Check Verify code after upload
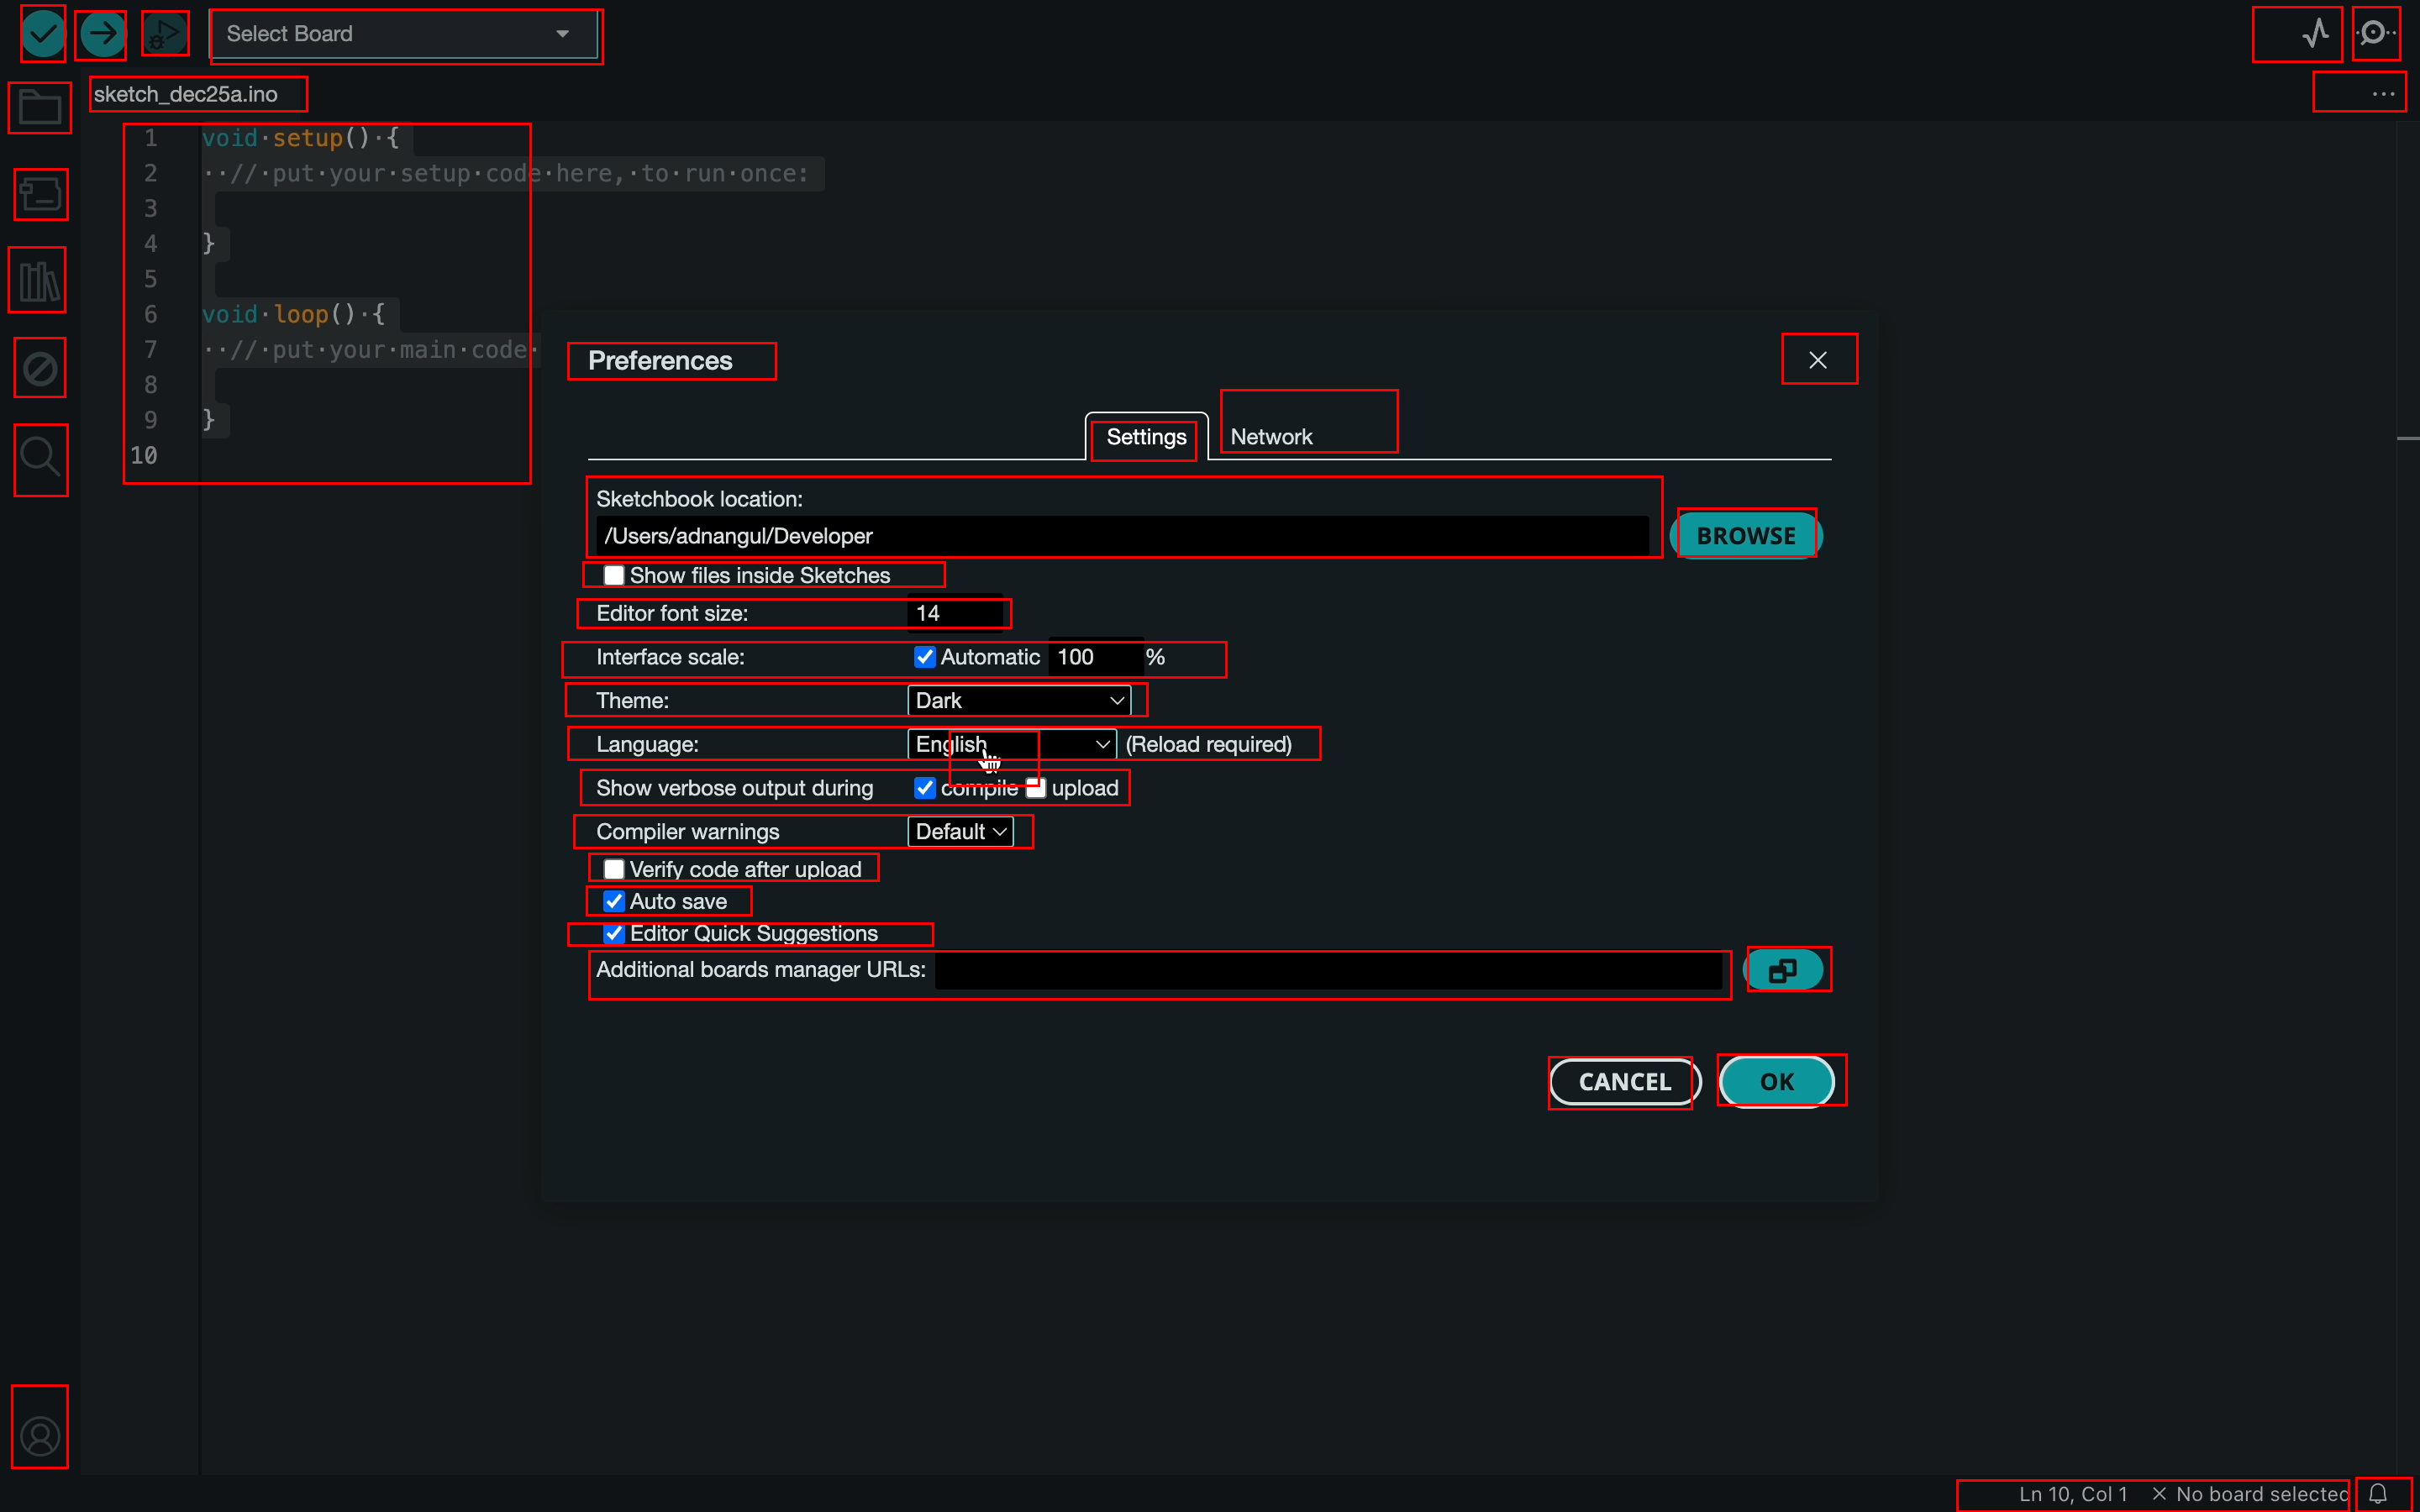 [614, 869]
